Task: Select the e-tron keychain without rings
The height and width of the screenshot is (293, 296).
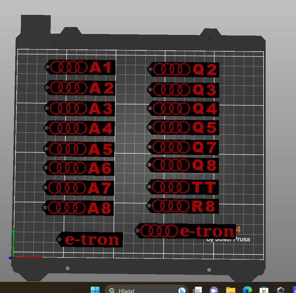Action: pos(91,240)
